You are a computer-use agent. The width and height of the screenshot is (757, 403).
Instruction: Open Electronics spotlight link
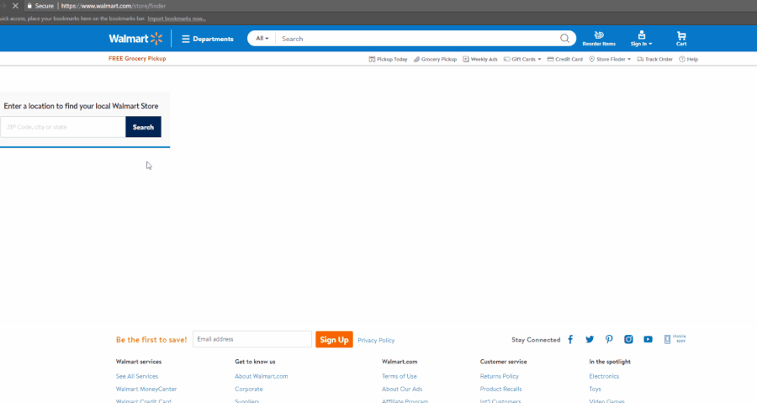604,376
